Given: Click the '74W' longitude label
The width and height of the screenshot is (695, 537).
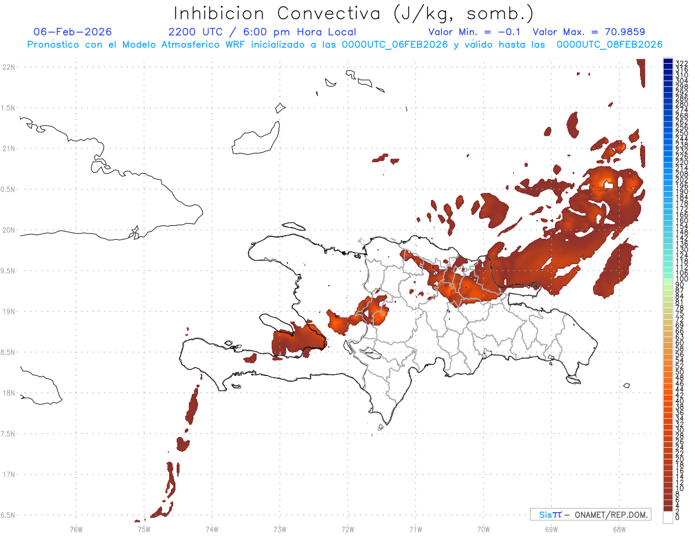Looking at the screenshot, I should pos(212,529).
